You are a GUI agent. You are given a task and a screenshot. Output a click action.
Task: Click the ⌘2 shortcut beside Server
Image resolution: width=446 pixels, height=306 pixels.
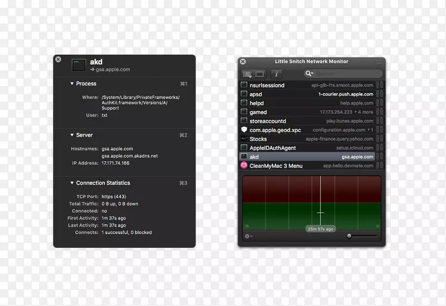[x=183, y=135]
